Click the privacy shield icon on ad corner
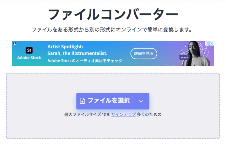The height and width of the screenshot is (146, 226). pyautogui.click(x=15, y=44)
